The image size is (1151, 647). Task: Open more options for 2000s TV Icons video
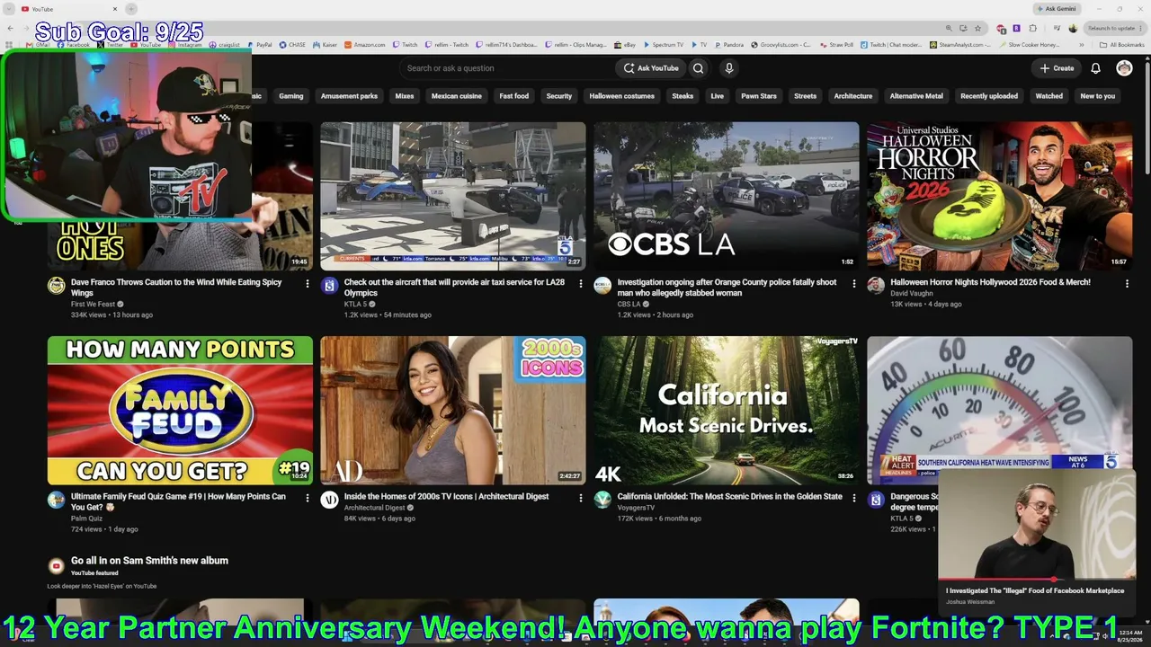tap(580, 498)
